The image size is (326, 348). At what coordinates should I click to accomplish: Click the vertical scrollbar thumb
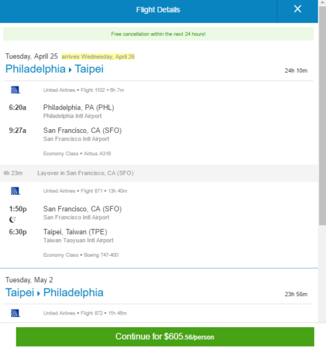tap(322, 115)
